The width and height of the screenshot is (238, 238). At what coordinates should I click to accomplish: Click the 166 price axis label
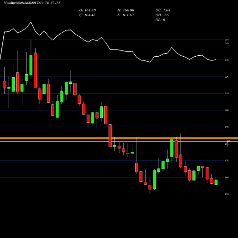(227, 178)
